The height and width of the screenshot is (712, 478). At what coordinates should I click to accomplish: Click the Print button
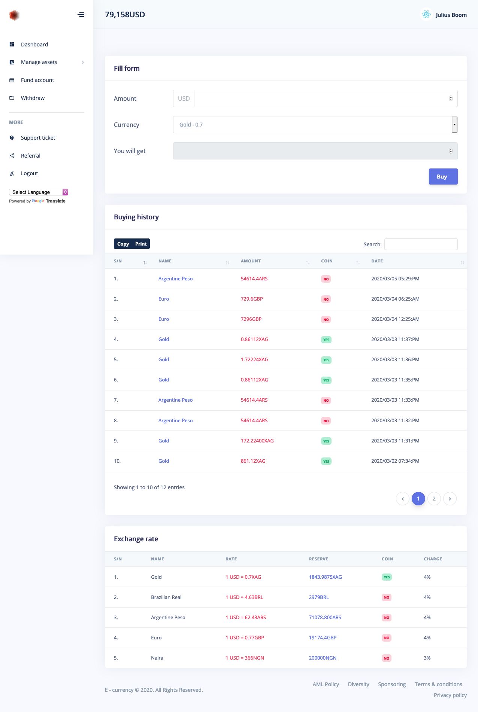pyautogui.click(x=141, y=244)
